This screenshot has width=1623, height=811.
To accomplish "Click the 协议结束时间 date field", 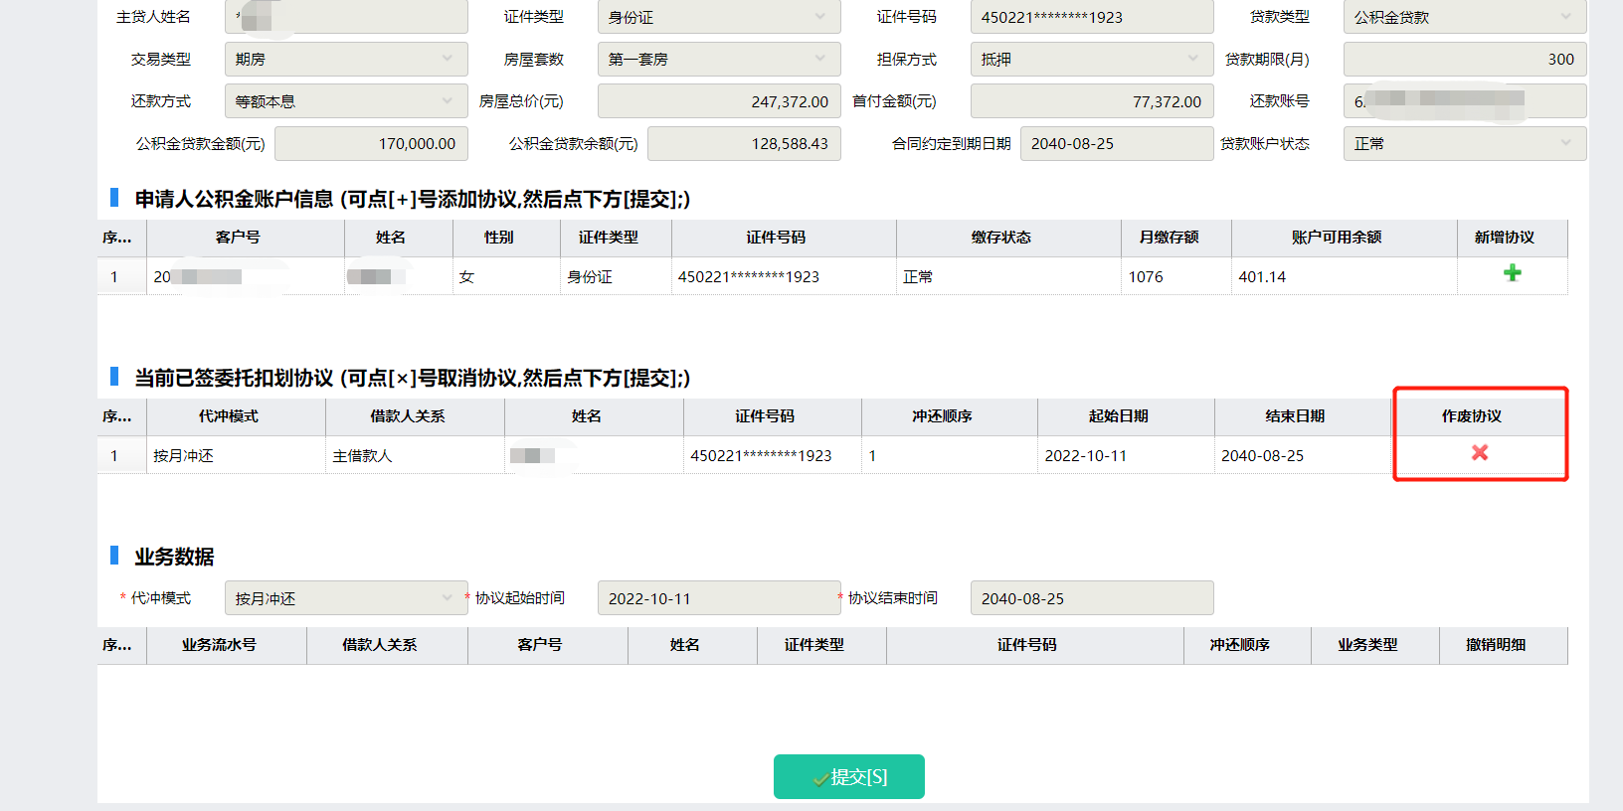I will 1091,598.
